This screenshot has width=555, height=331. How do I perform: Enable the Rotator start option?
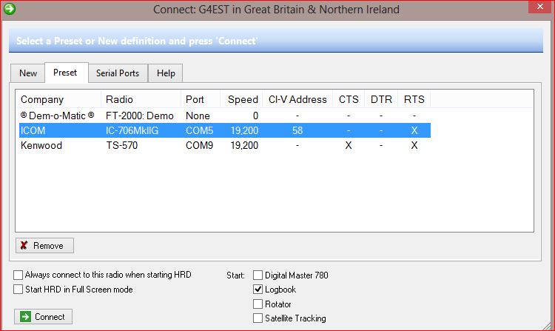point(258,304)
